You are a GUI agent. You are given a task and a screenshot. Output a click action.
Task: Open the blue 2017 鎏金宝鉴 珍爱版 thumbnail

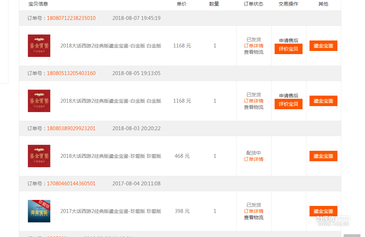pyautogui.click(x=39, y=211)
